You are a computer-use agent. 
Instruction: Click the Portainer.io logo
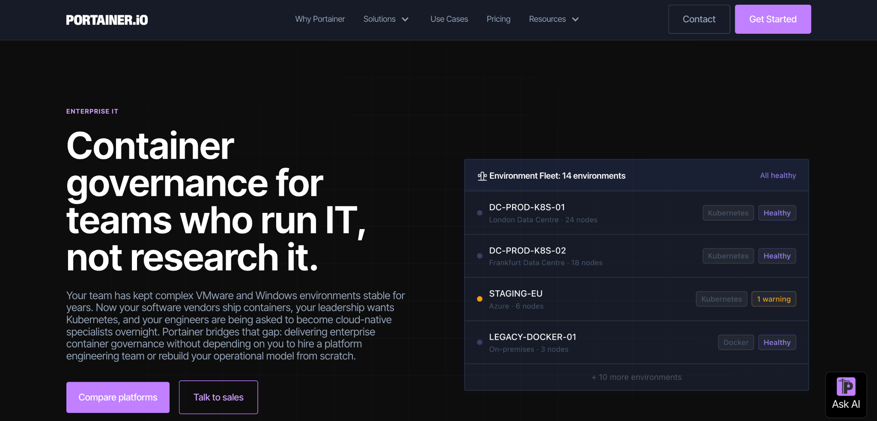pyautogui.click(x=107, y=20)
